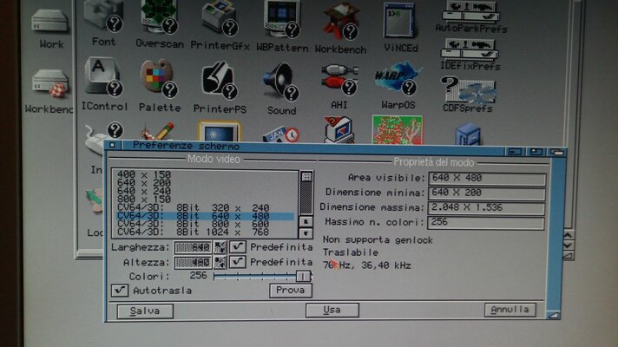Click the video mode list down arrow
This screenshot has width=618, height=347.
click(x=306, y=233)
